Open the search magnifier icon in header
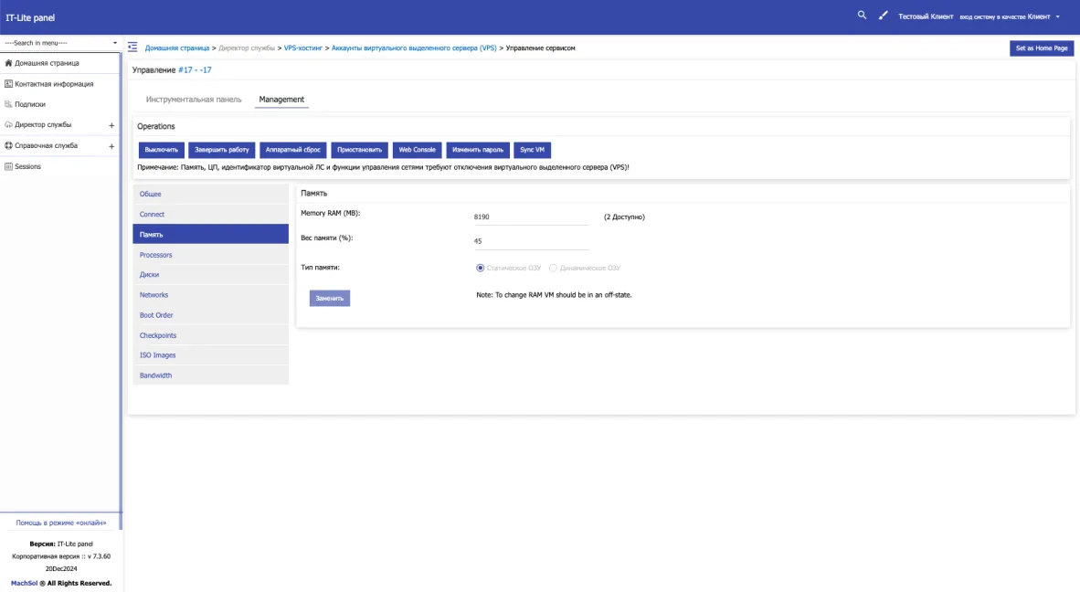Viewport: 1080px width, 592px height. [862, 16]
